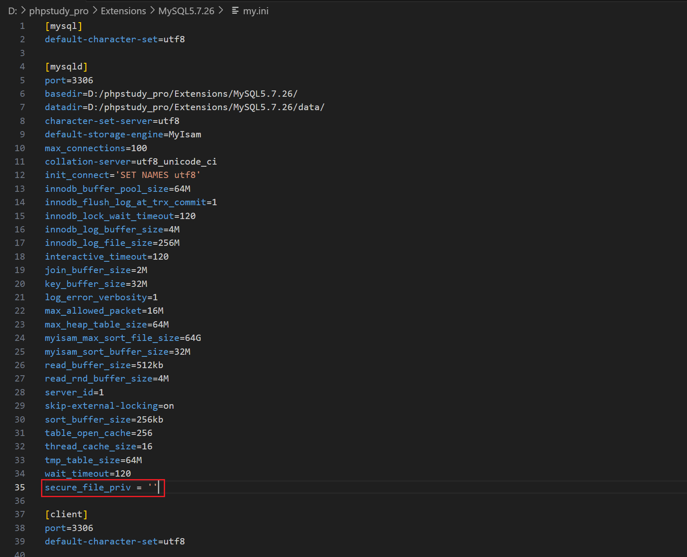
Task: Click the [mysql] header on line 1
Action: click(63, 26)
